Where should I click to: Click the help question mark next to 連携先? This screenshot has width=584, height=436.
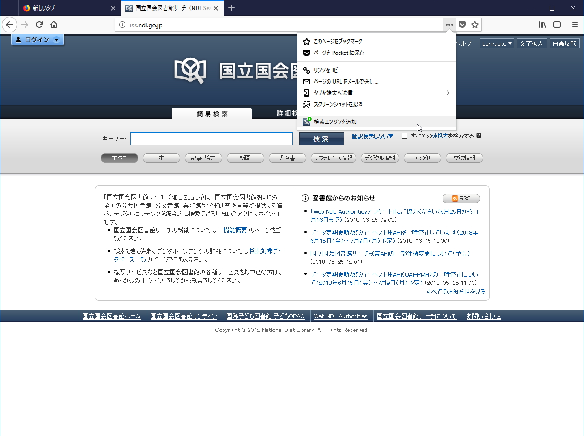click(479, 136)
